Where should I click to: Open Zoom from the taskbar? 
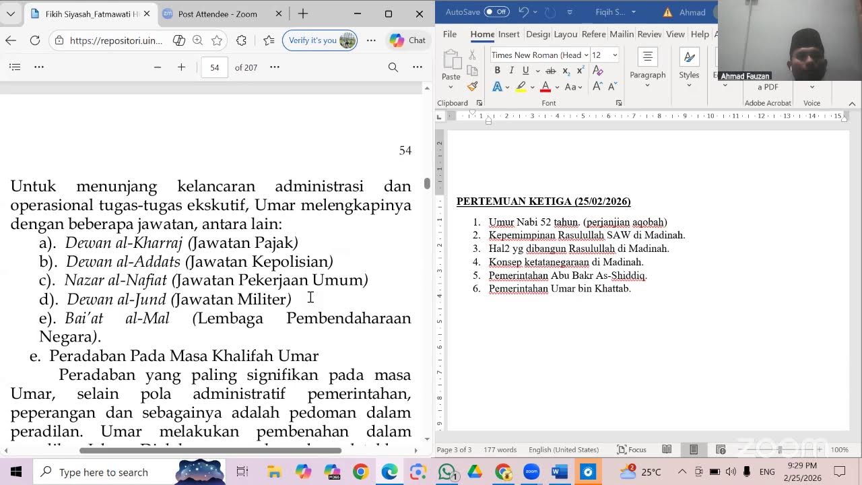pos(531,472)
